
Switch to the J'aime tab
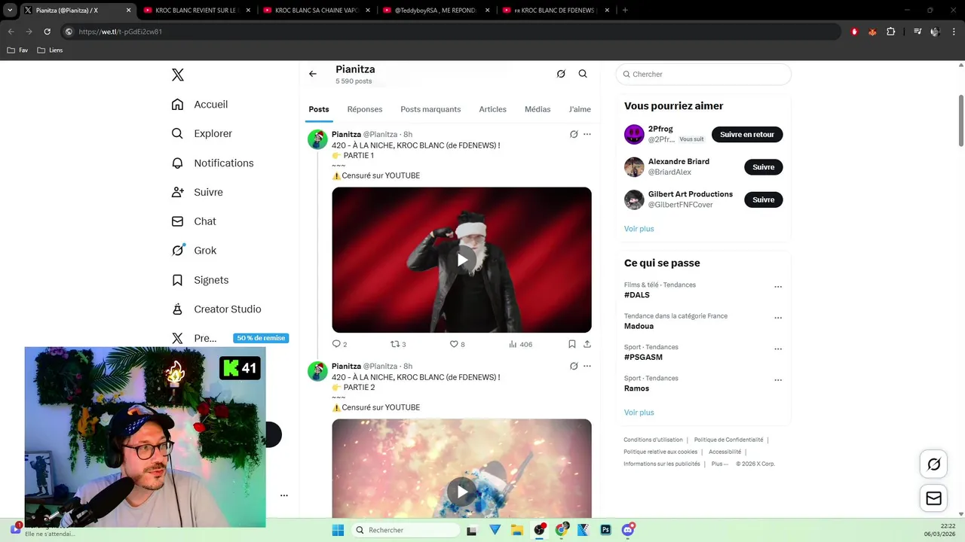pos(580,109)
